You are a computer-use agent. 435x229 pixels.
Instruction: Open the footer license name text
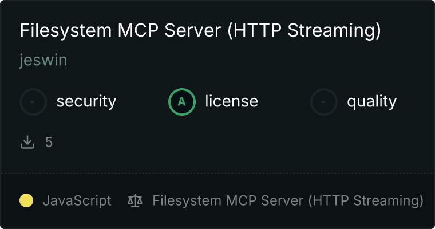288,201
